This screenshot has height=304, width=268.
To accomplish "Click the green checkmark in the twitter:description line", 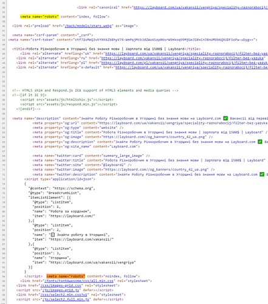I will pyautogui.click(x=262, y=174).
